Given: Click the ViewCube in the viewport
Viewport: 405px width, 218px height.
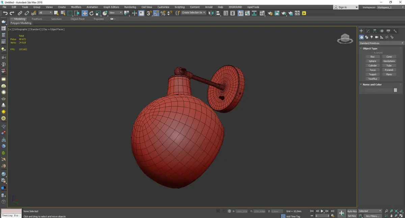Looking at the screenshot, I should tap(345, 39).
